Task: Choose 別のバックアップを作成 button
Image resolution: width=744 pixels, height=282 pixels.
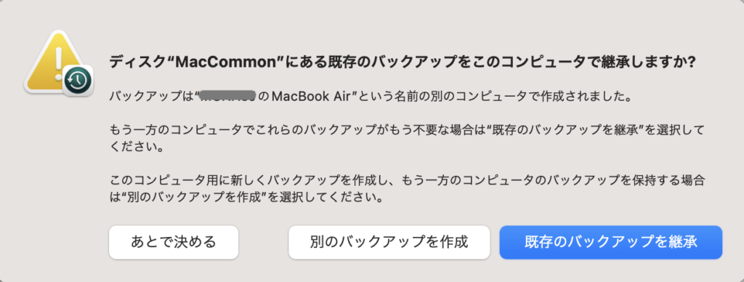Action: coord(389,242)
